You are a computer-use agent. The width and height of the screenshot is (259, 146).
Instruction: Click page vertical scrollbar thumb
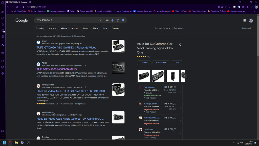(x=258, y=35)
